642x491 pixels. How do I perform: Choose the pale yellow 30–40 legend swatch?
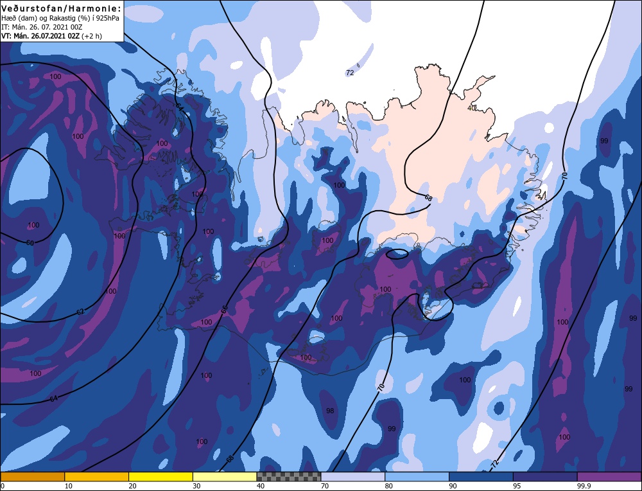(225, 477)
